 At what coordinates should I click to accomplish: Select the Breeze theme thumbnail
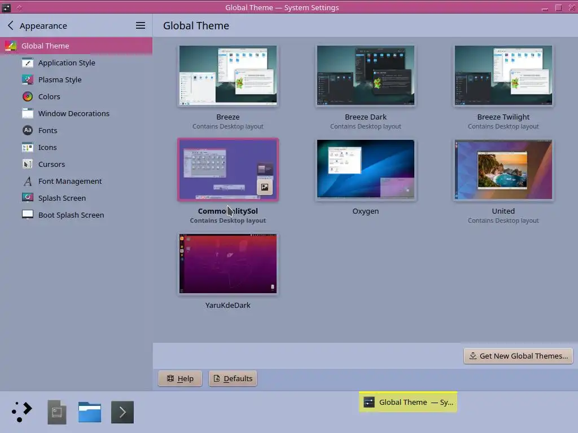228,75
